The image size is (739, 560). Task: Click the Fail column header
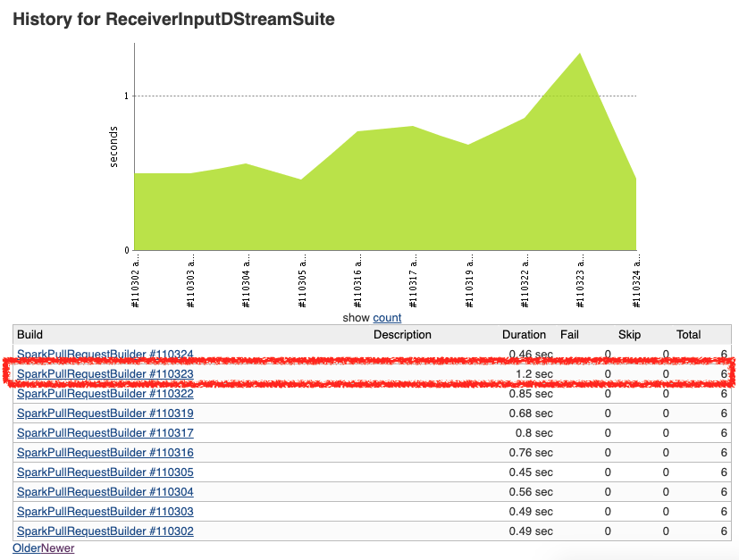[569, 335]
